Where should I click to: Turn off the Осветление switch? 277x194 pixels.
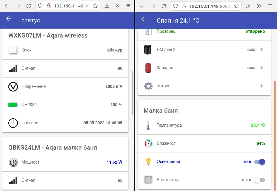click(x=260, y=162)
